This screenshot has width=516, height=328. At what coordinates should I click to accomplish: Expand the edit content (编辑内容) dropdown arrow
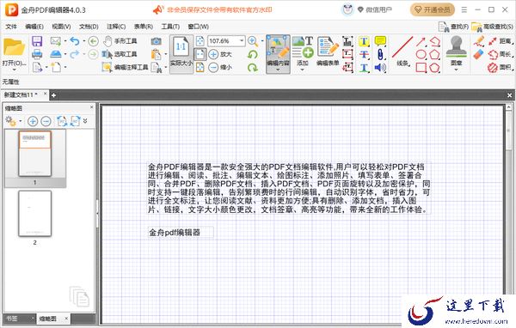click(x=278, y=70)
